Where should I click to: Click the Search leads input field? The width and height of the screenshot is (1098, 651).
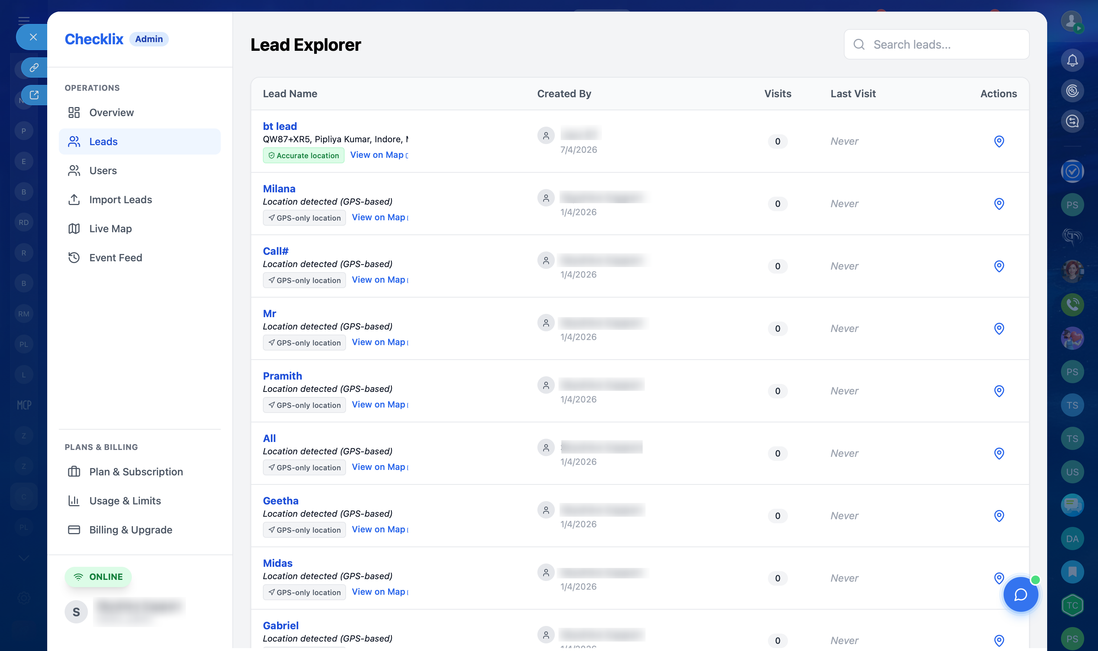tap(944, 44)
